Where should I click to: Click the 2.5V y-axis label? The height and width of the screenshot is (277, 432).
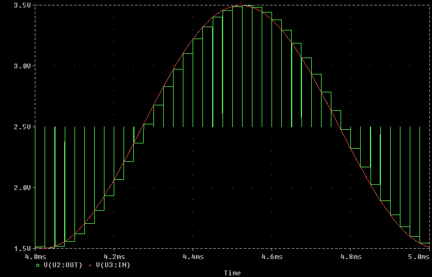click(x=22, y=127)
